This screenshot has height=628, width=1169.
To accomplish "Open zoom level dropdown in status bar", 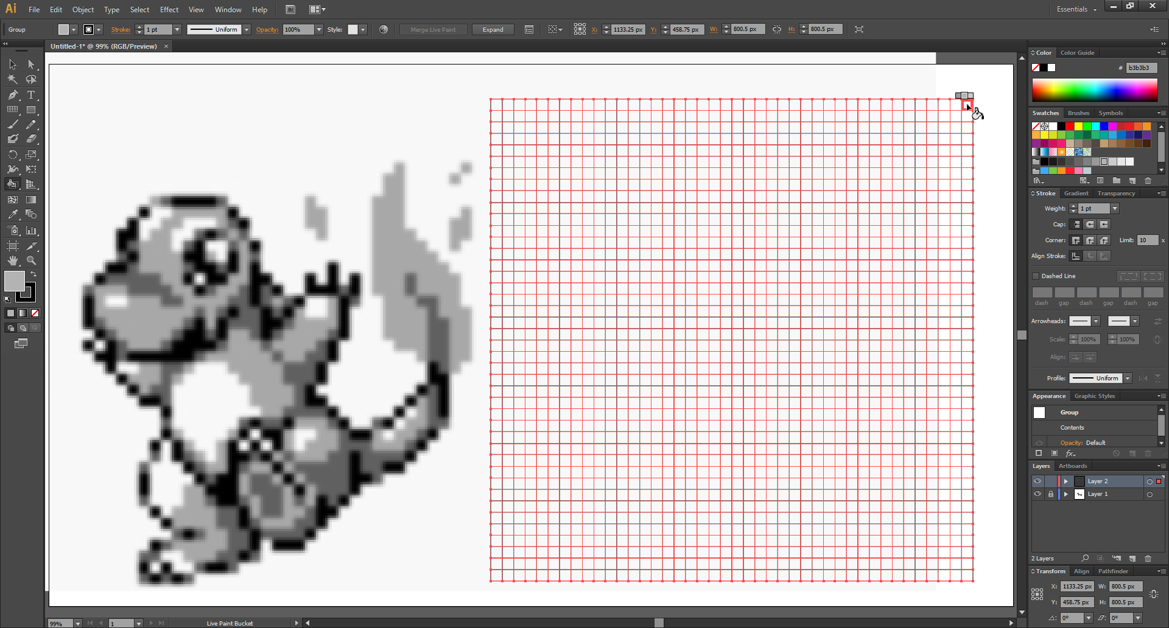I will coord(77,623).
